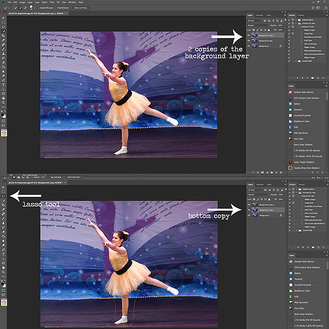Click Background color swatch in upper toolbar
The image size is (329, 329).
4,116
